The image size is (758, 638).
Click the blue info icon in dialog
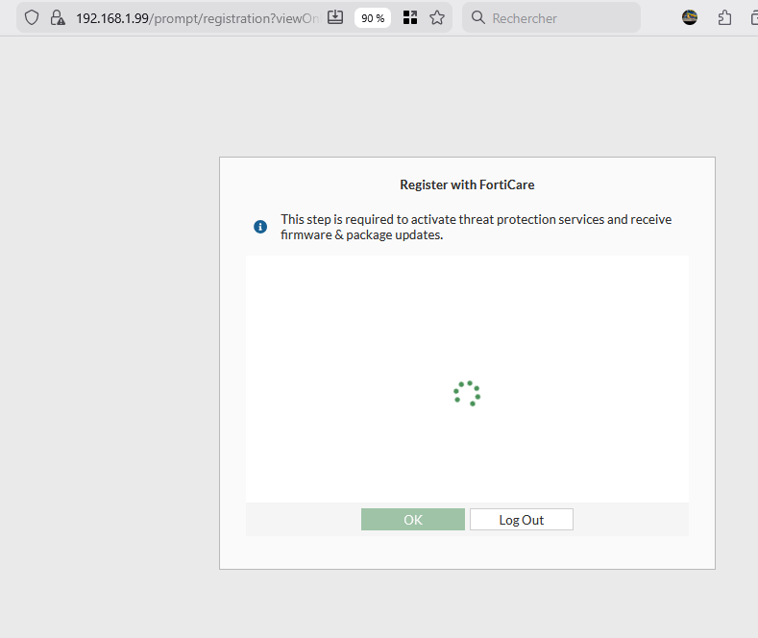pyautogui.click(x=260, y=226)
